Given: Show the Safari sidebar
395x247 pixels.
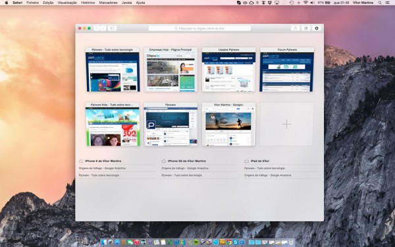Looking at the screenshot, I should coord(112,28).
